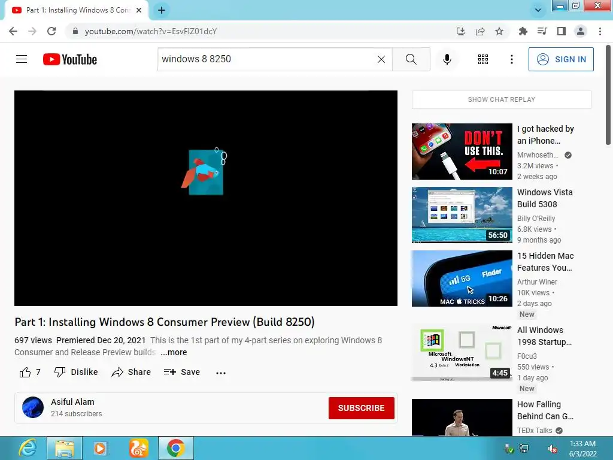Close the Part 1: Installing Windows 8 tab
This screenshot has width=613, height=460.
pyautogui.click(x=139, y=10)
